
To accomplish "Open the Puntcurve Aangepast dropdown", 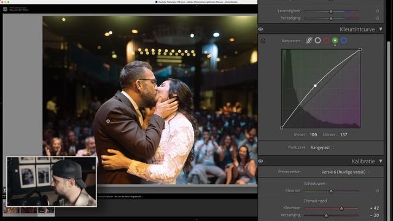I will pyautogui.click(x=322, y=147).
